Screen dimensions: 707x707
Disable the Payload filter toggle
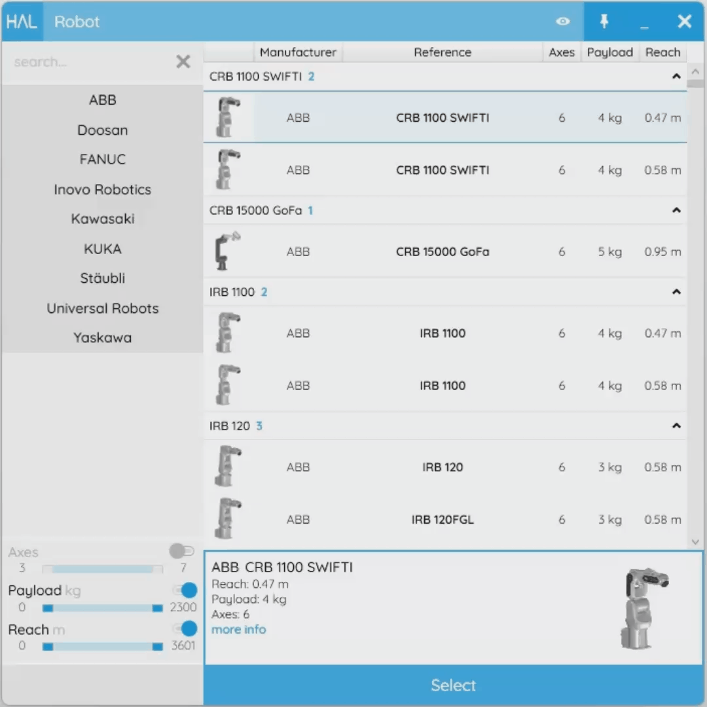coord(185,590)
